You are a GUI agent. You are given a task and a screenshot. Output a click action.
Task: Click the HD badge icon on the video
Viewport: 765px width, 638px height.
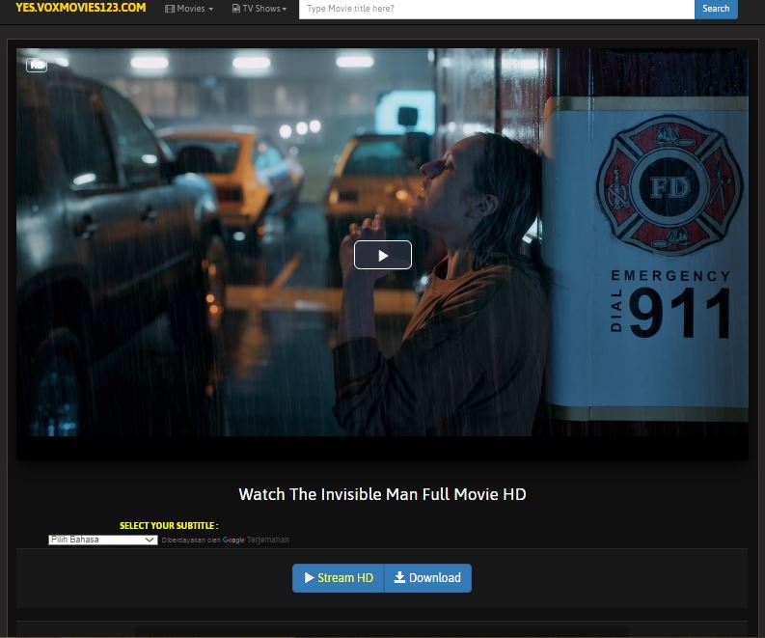coord(37,65)
